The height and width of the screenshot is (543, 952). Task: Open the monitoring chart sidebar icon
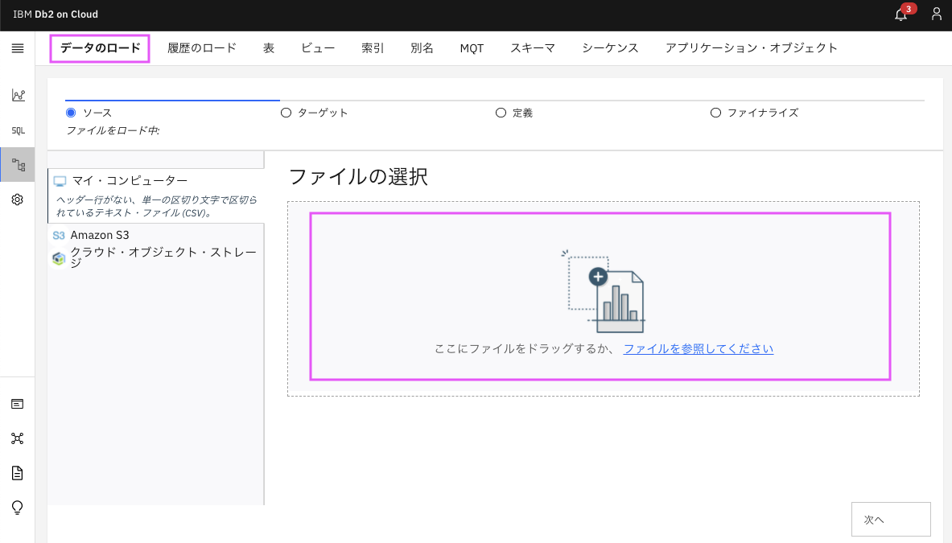[x=18, y=95]
